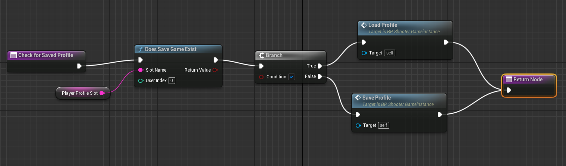566x166 pixels.
Task: Click the Branch exec input pin
Action: pos(261,66)
